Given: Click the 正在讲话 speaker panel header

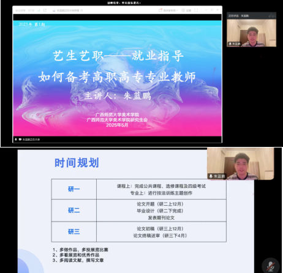Looking at the screenshot, I should (x=238, y=16).
